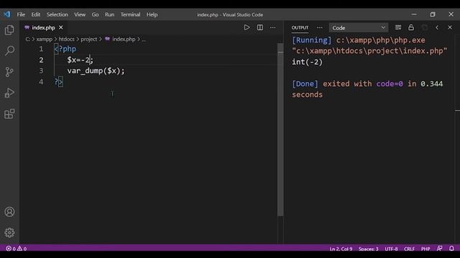The image size is (460, 258).
Task: Click the var_dump($x); code line
Action: (x=96, y=71)
